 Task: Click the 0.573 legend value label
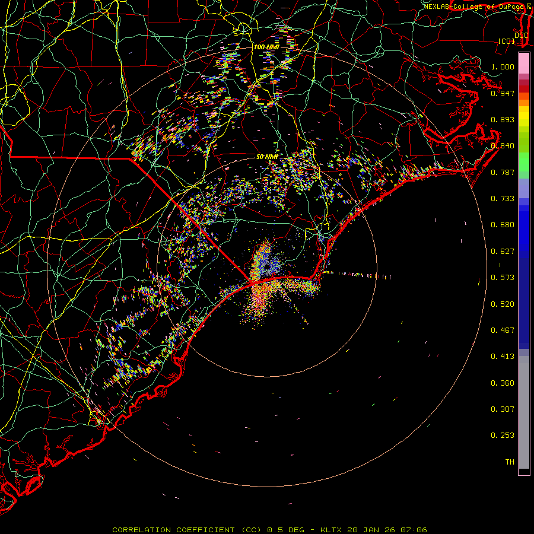(503, 278)
